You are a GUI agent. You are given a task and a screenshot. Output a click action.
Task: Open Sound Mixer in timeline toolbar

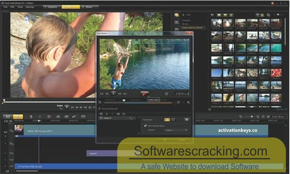pos(58,117)
